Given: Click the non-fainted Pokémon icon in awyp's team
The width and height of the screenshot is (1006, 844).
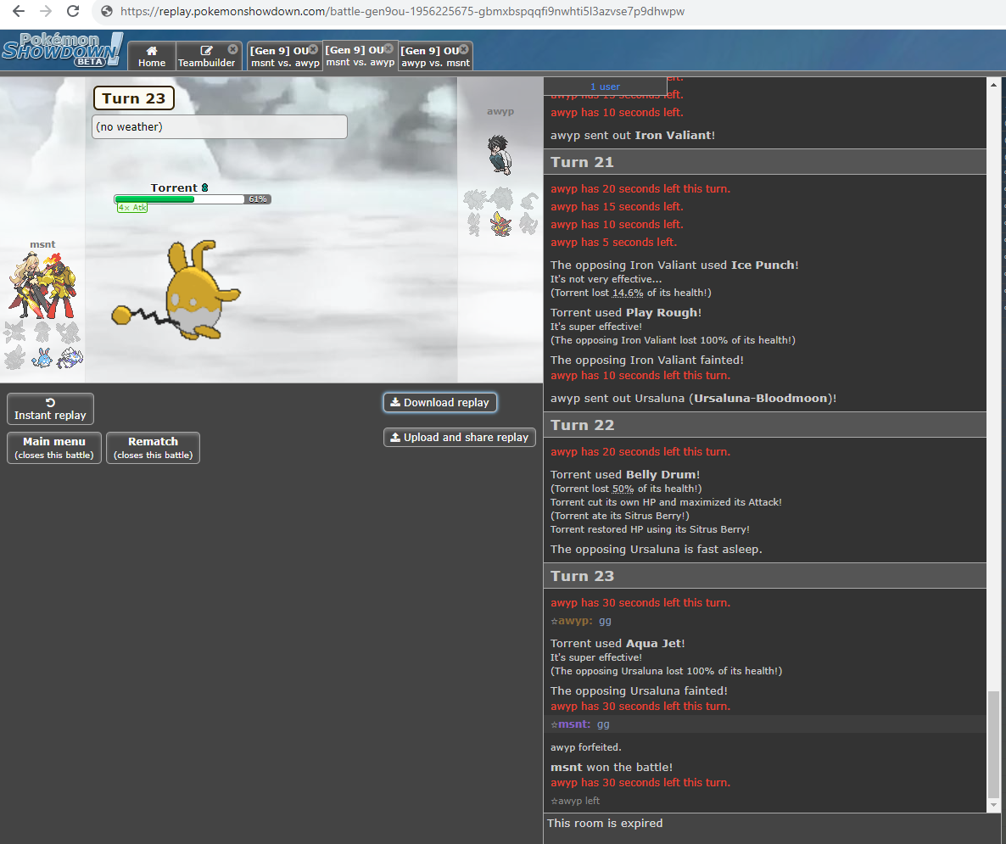Looking at the screenshot, I should (501, 224).
